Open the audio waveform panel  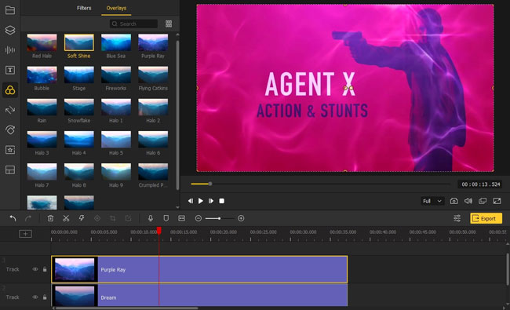point(10,49)
